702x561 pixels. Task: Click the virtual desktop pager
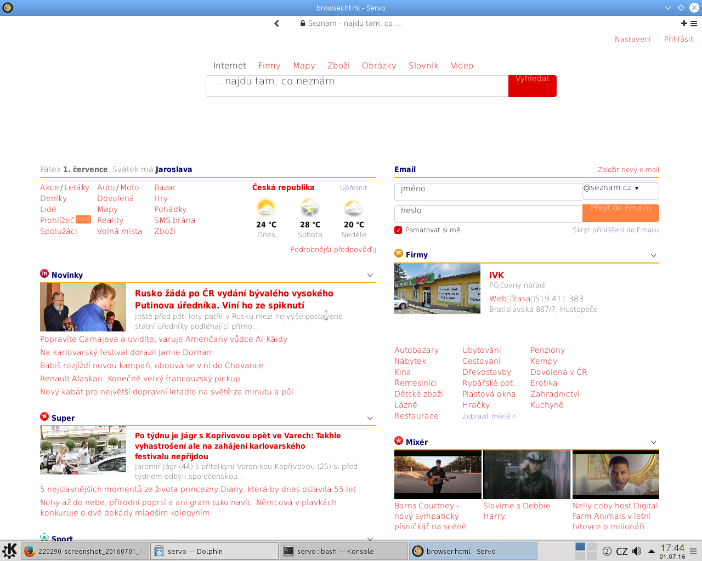click(586, 551)
